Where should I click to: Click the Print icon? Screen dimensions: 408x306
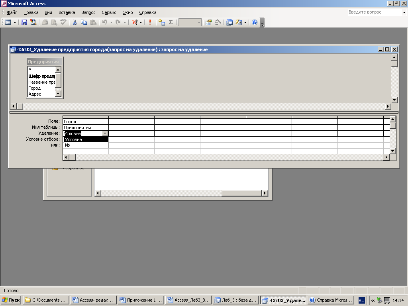pyautogui.click(x=45, y=22)
